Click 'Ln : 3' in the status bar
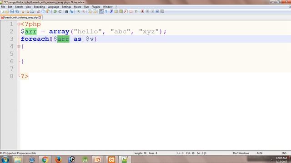Screen dimensions: 291x163 181,153
